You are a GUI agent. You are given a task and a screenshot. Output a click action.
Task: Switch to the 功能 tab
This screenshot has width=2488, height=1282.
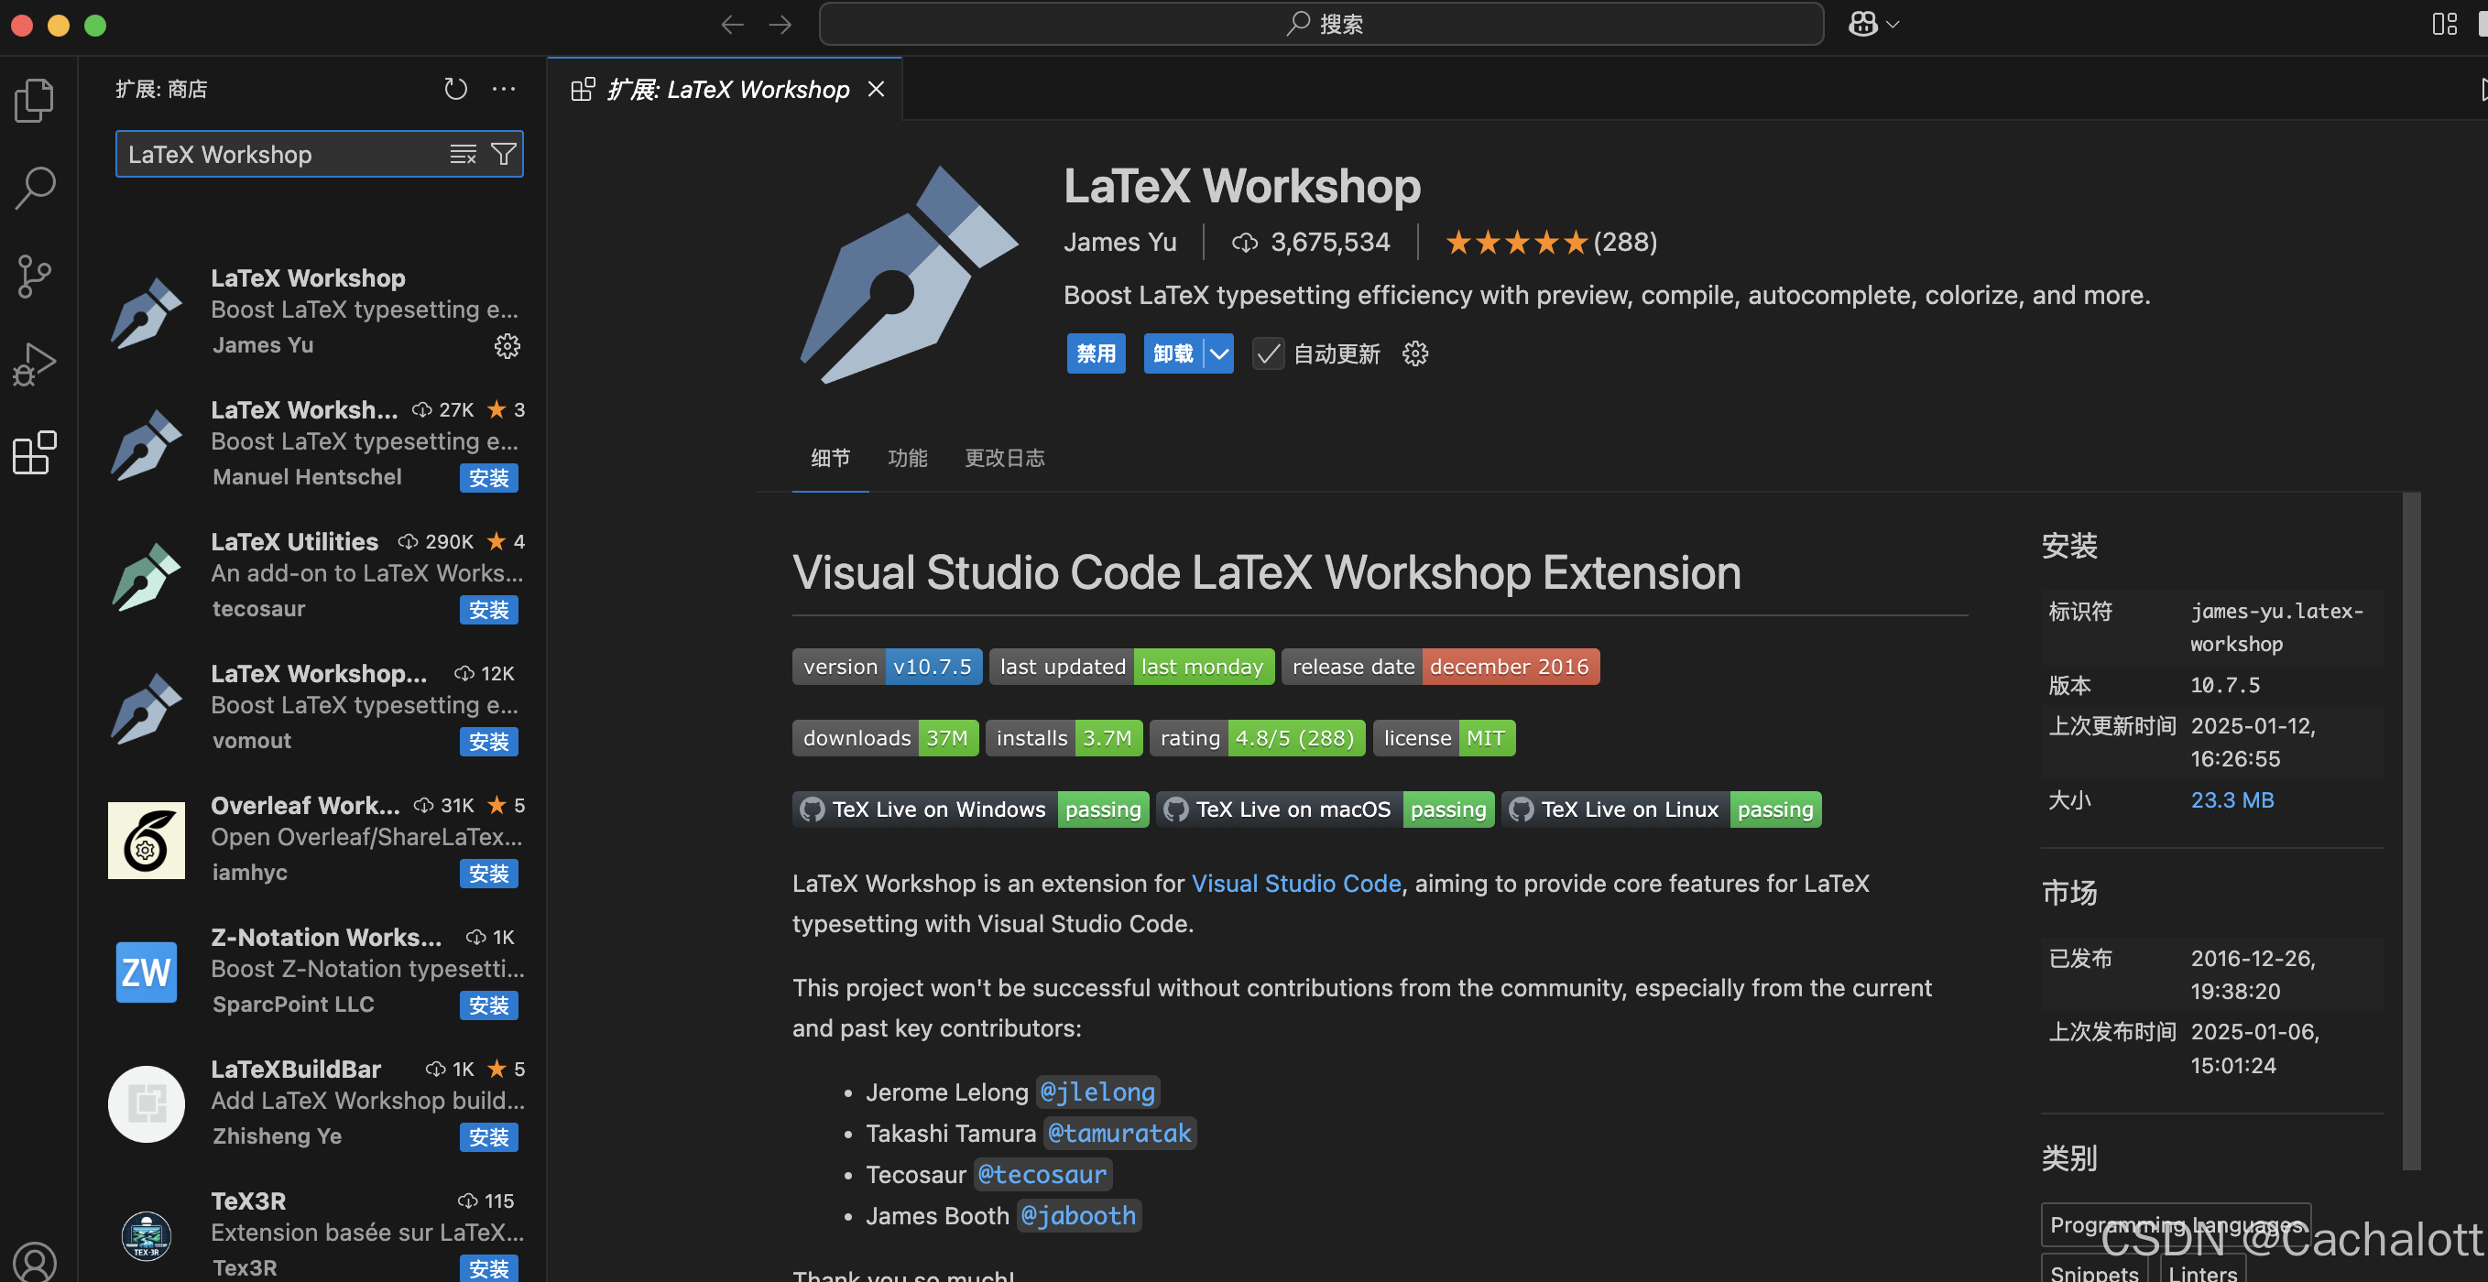click(x=907, y=458)
